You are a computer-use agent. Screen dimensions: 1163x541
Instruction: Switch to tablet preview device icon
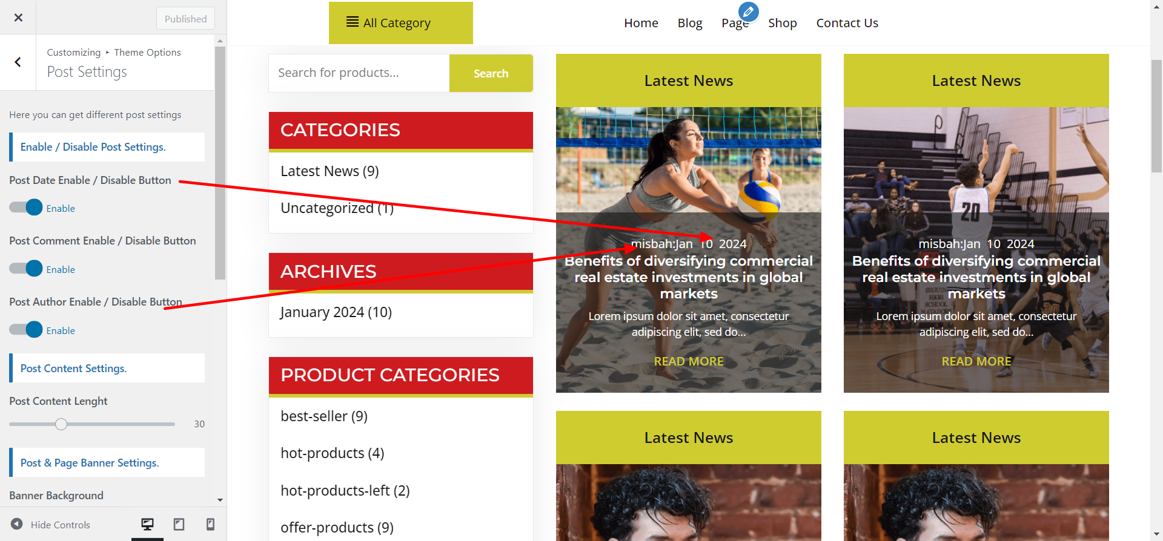[x=179, y=524]
